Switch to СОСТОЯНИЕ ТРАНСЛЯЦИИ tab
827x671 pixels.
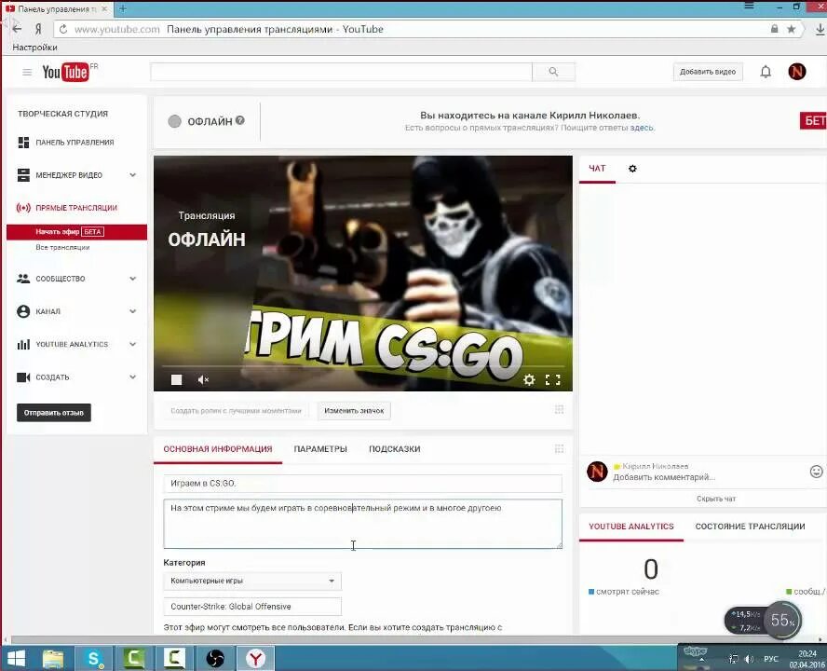750,527
